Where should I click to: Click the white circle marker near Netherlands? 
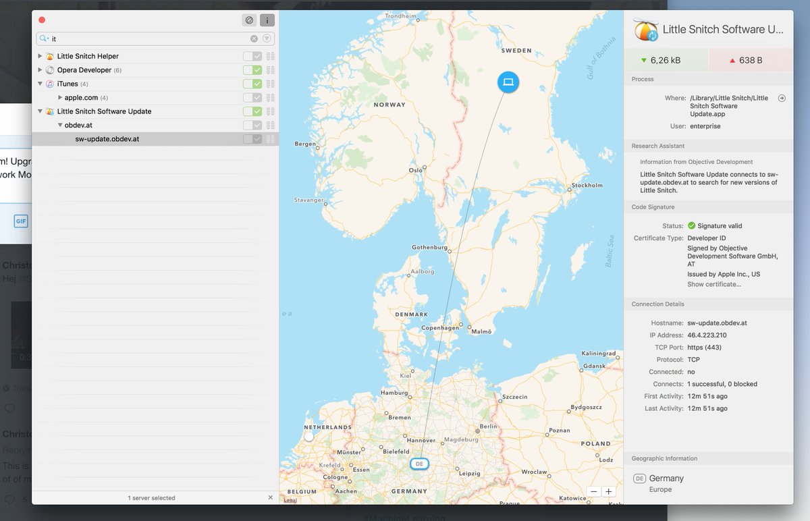click(x=309, y=437)
